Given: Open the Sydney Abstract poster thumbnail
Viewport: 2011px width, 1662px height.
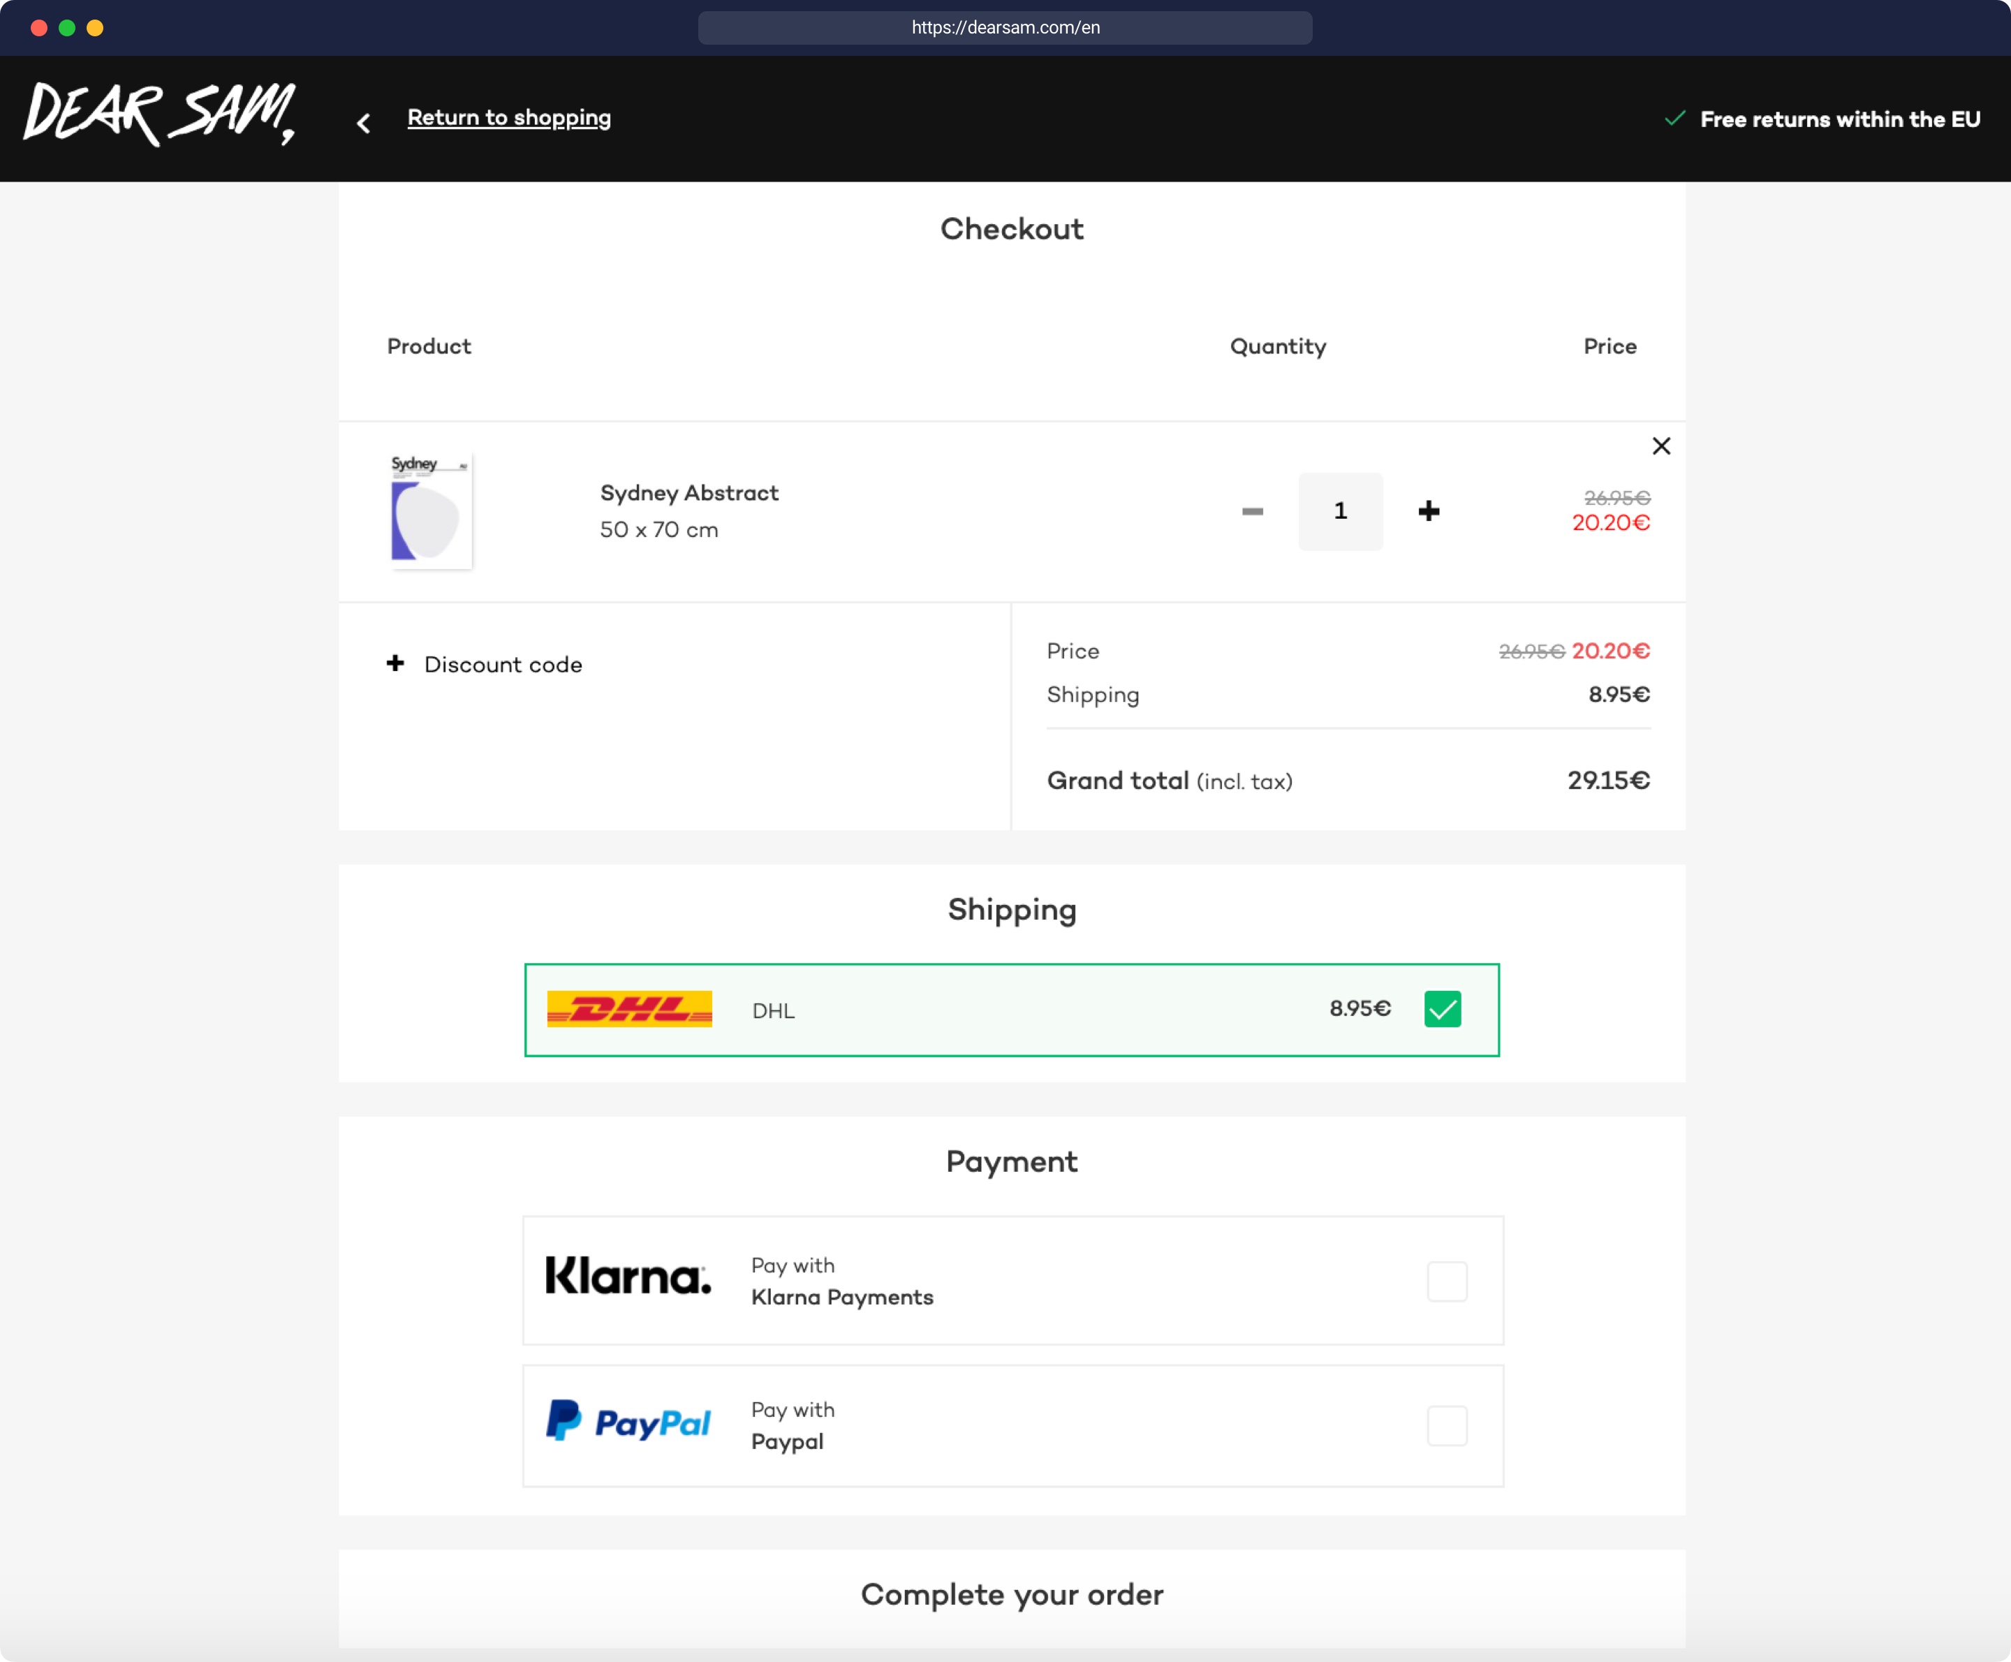Looking at the screenshot, I should pos(429,511).
